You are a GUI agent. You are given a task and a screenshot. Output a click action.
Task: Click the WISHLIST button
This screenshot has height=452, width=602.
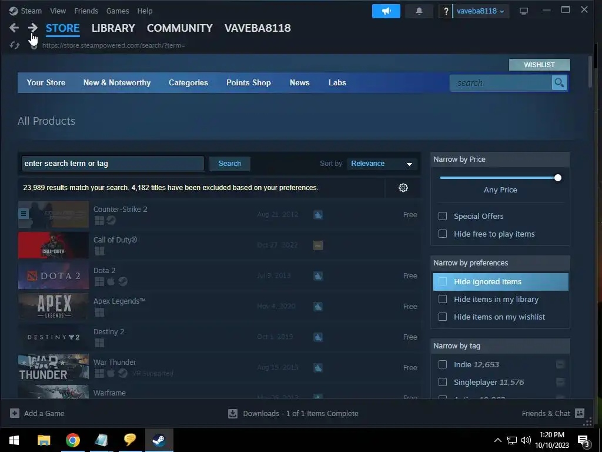[540, 65]
